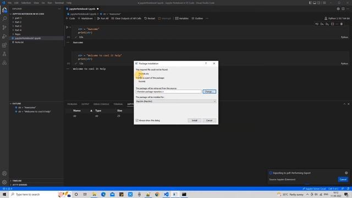Toggle the bottom panel layout icon
The image size is (352, 198).
click(x=315, y=3)
